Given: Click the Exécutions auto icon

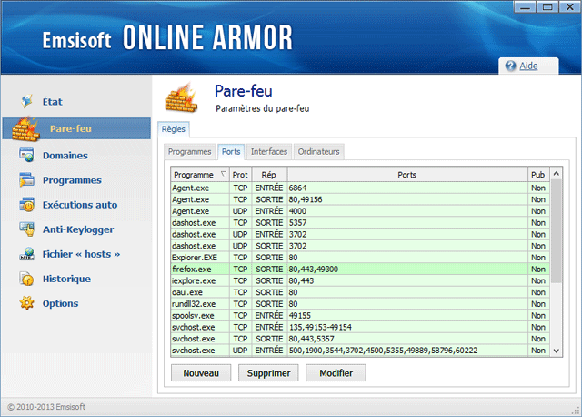Looking at the screenshot, I should click(x=26, y=205).
